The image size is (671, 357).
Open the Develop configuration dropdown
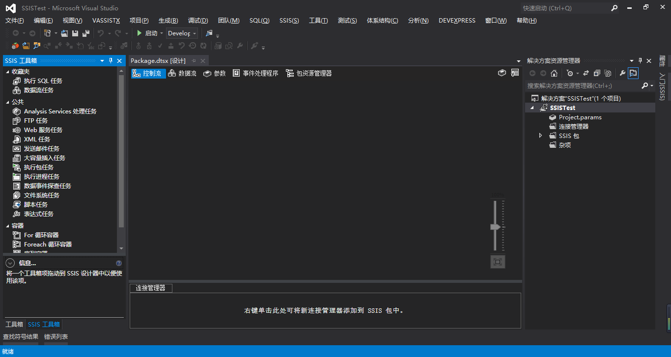(x=182, y=33)
